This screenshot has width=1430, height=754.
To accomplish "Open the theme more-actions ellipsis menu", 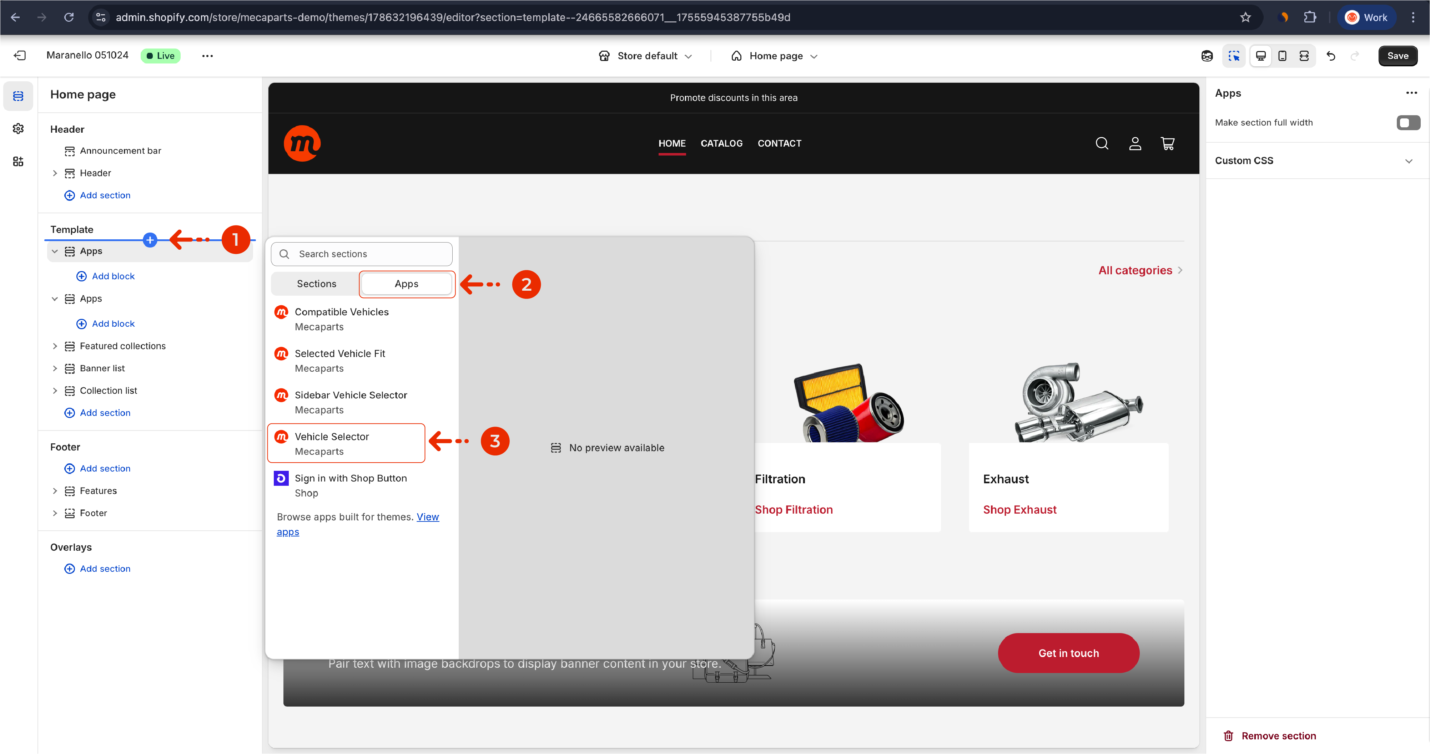I will 207,56.
